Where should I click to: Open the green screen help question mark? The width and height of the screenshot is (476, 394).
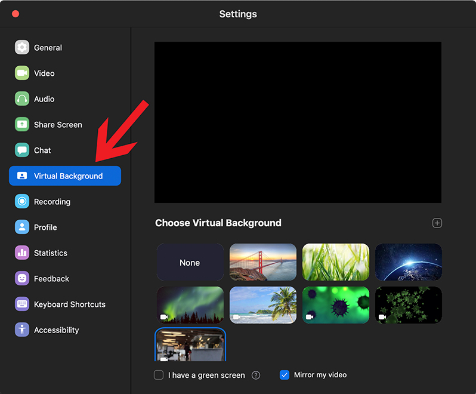coord(256,375)
